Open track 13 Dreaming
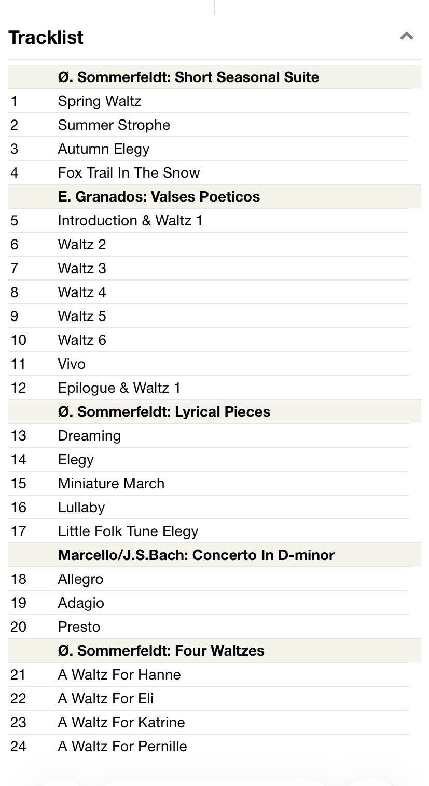The width and height of the screenshot is (429, 786). coord(209,435)
